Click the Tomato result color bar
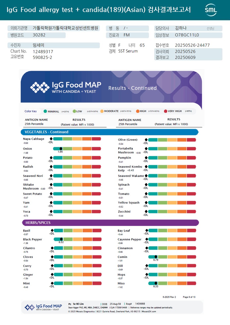The width and height of the screenshot is (230, 325). [172, 194]
